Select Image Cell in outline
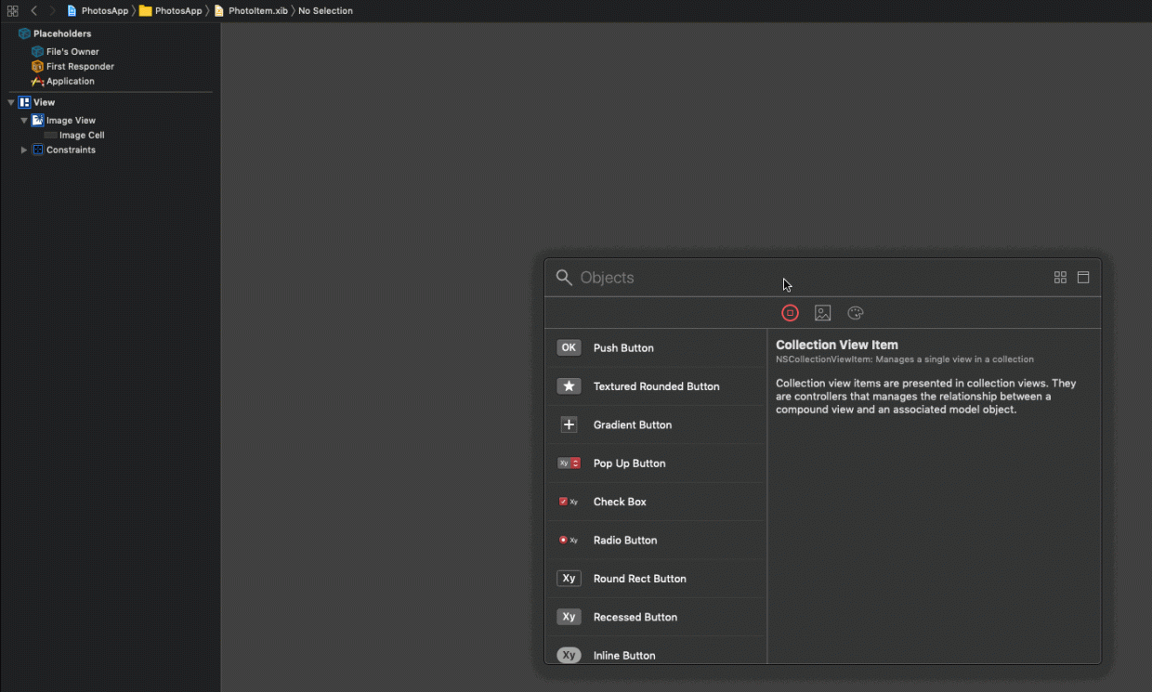The image size is (1152, 692). click(82, 136)
